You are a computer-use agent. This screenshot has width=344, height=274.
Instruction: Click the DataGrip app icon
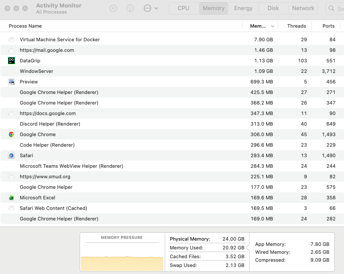[11, 61]
